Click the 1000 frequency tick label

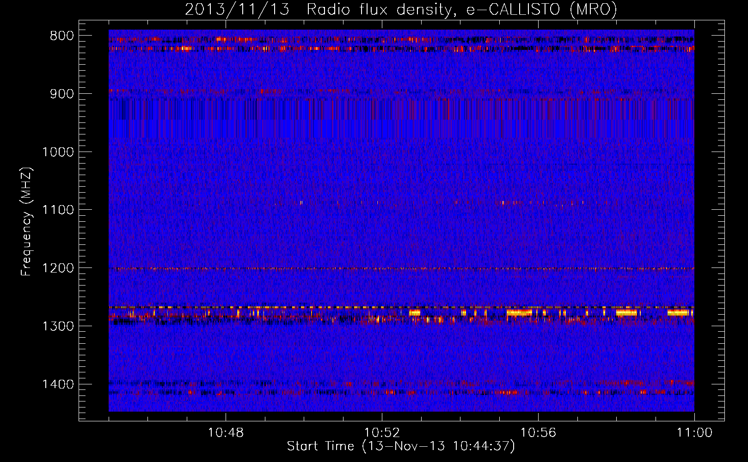click(x=58, y=152)
